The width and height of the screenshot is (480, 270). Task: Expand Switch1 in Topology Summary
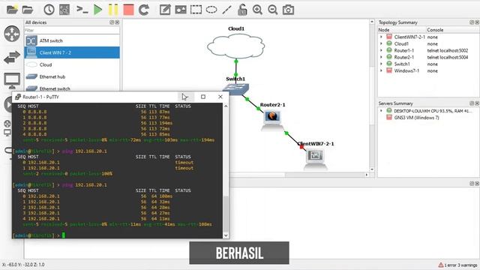382,64
